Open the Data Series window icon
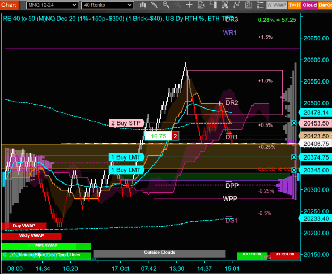332x274 pixels. [x=225, y=5]
